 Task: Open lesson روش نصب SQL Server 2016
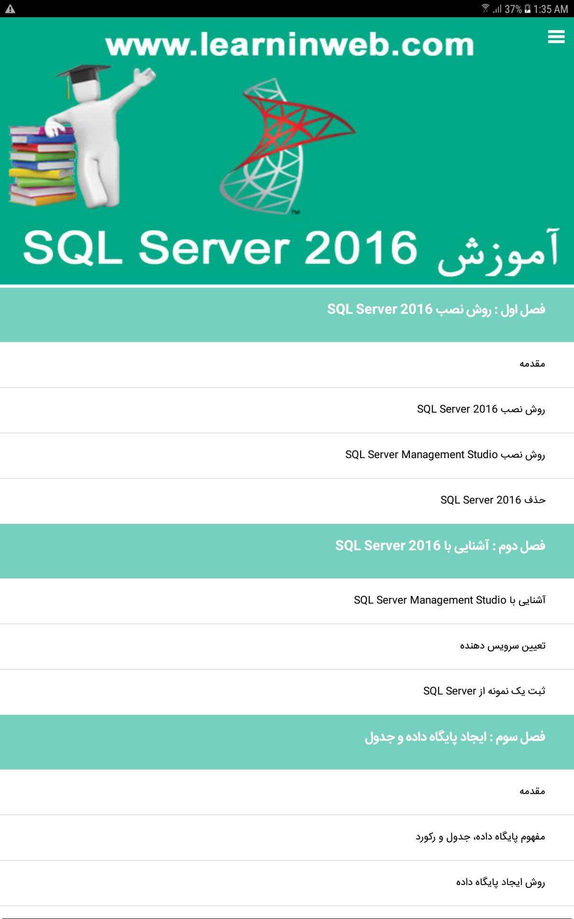coord(287,410)
